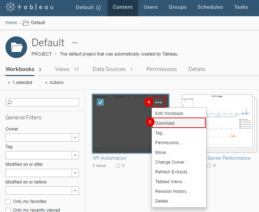Select Tabbed Views... menu entry
Screen dimensions: 259x212
pos(179,182)
